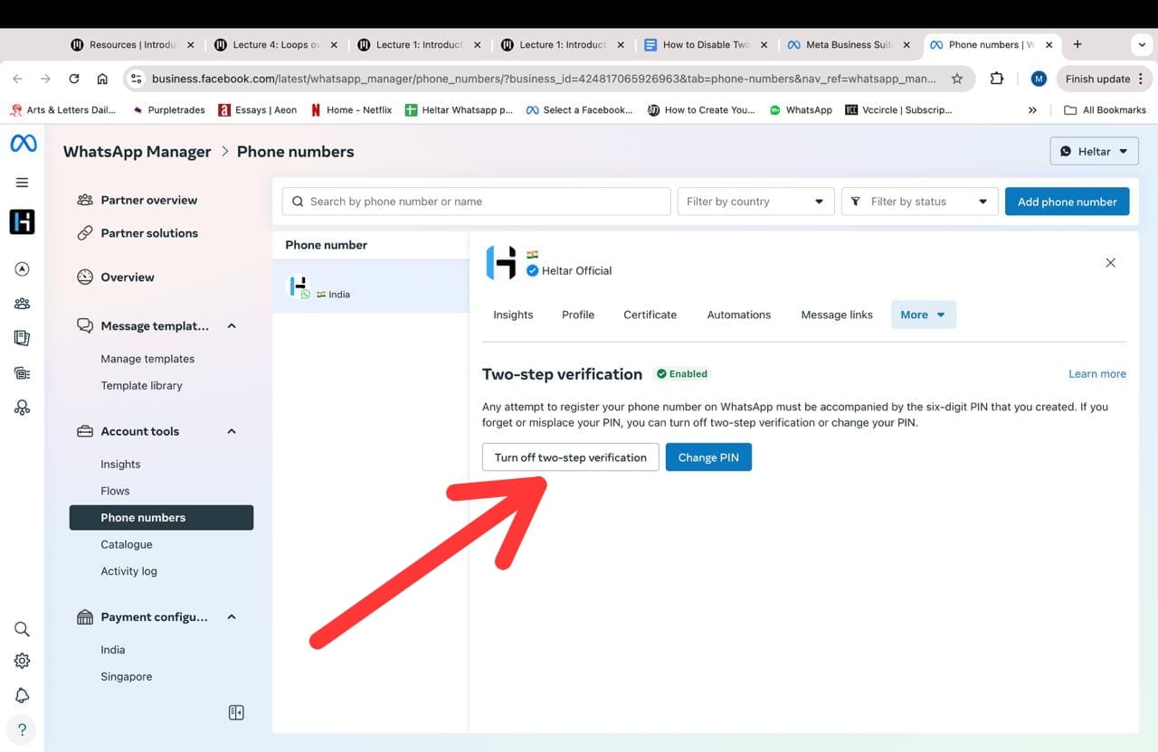
Task: Open Flows in sidebar
Action: [115, 491]
